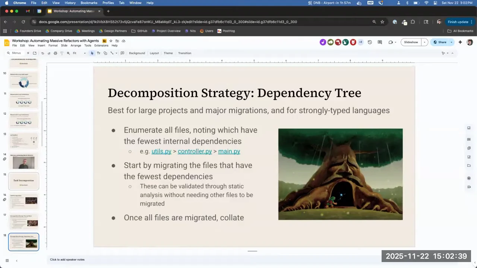Screen dimensions: 477x268
Task: Open the main.py link on slide
Action: [229, 151]
